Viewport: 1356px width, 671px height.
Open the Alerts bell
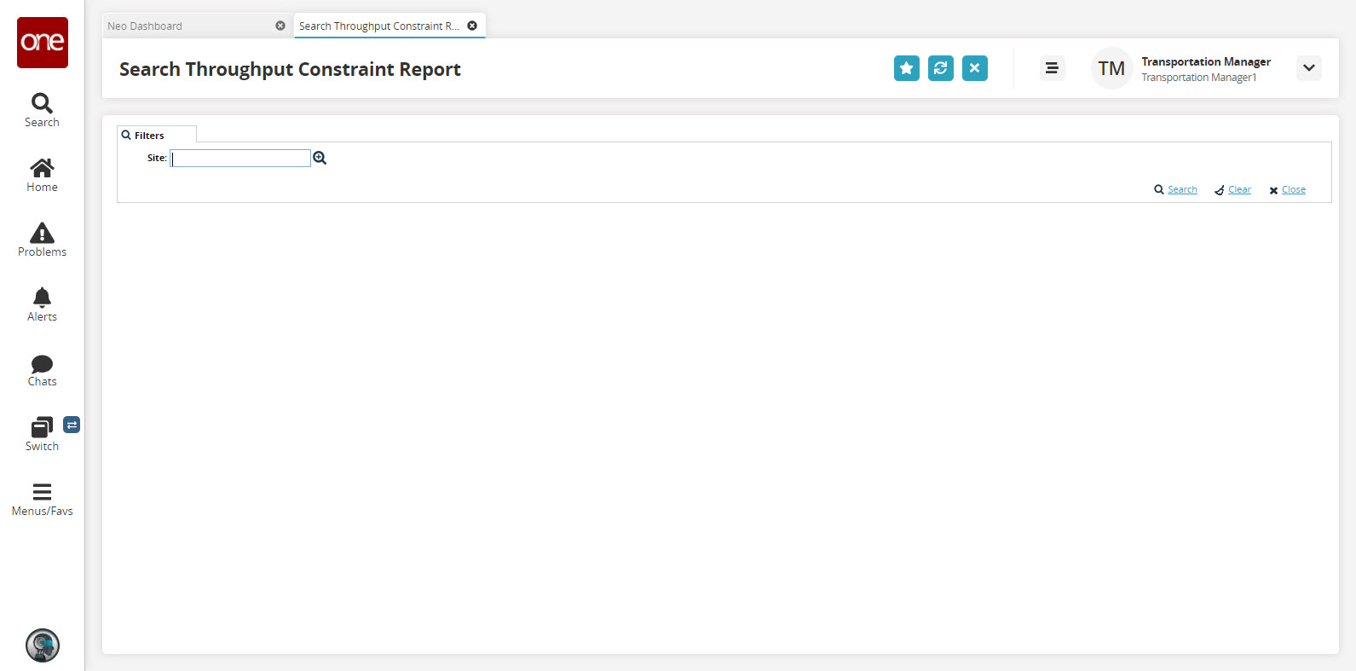pyautogui.click(x=42, y=305)
